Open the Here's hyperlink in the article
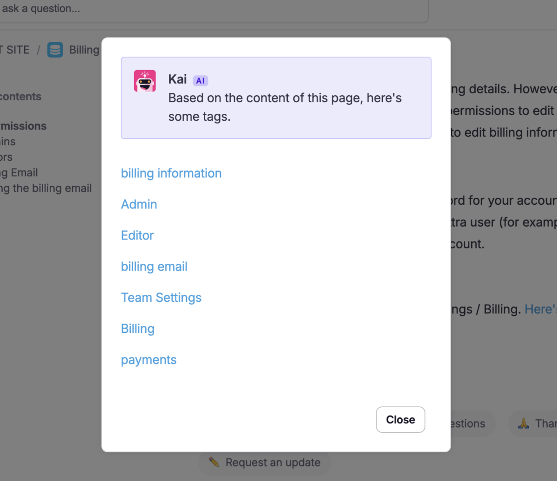This screenshot has height=481, width=557. coord(543,309)
